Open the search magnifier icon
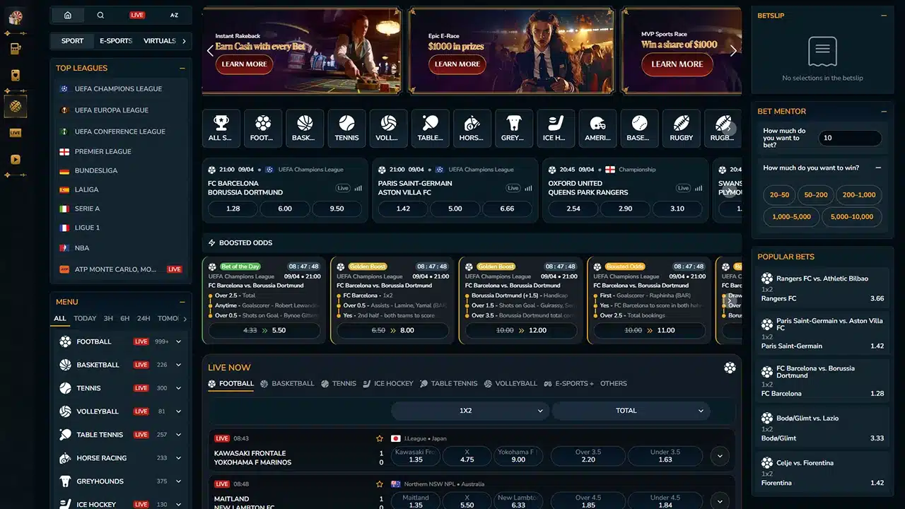905x509 pixels. 100,15
